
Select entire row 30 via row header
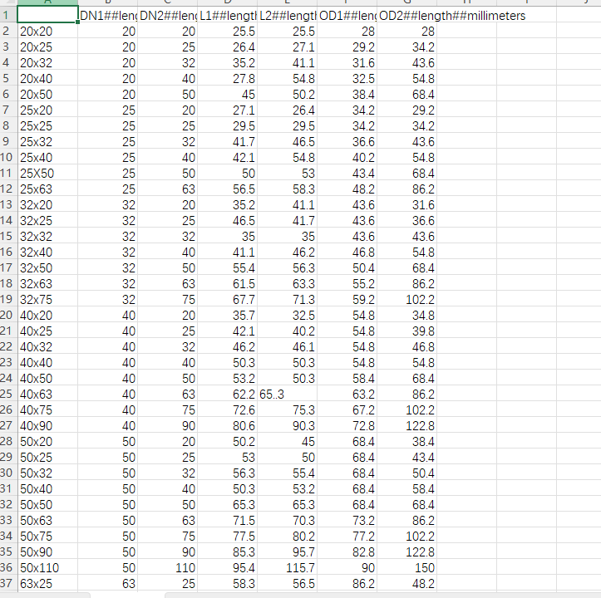pyautogui.click(x=7, y=473)
